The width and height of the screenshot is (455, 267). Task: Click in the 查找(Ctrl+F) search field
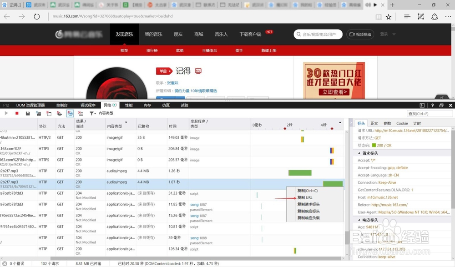[x=430, y=113]
